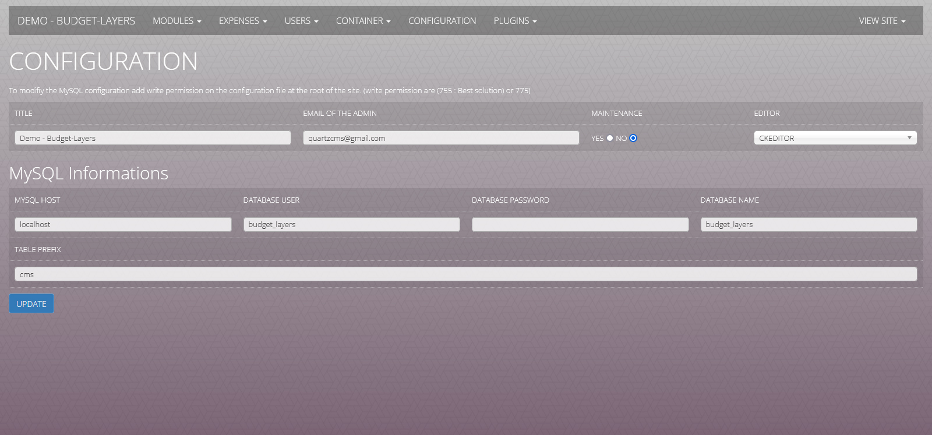Open the Users navigation dropdown

point(301,21)
